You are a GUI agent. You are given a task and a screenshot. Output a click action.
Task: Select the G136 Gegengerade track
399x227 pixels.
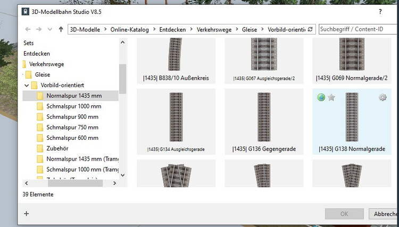coord(264,122)
